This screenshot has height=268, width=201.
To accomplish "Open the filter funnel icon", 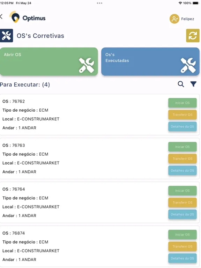I will pos(193,84).
